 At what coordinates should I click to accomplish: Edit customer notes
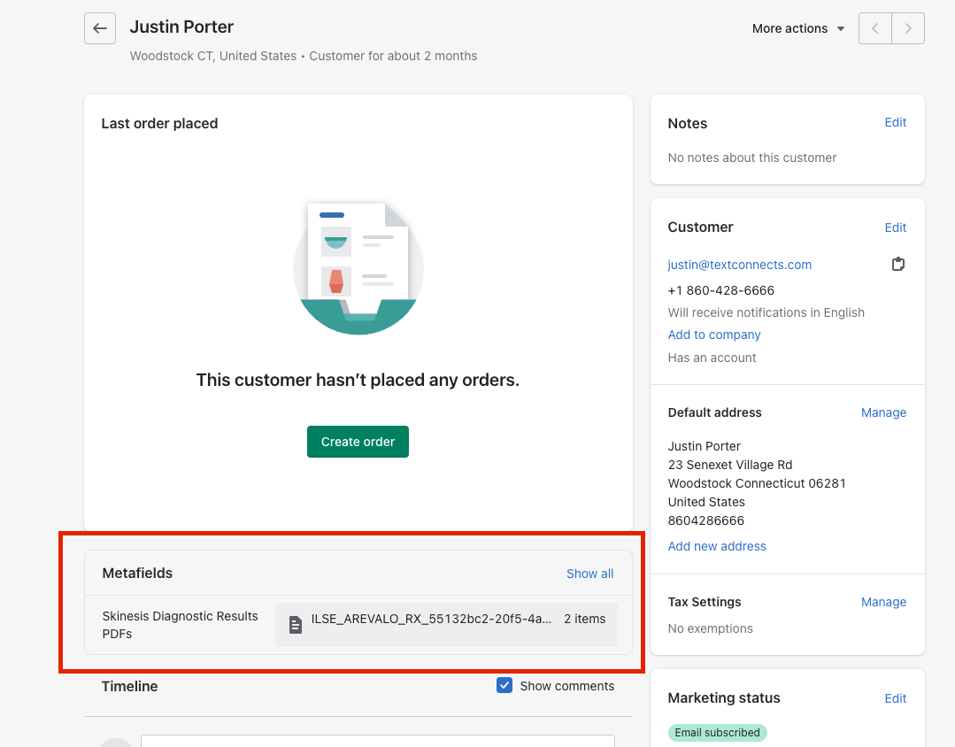[x=895, y=123]
